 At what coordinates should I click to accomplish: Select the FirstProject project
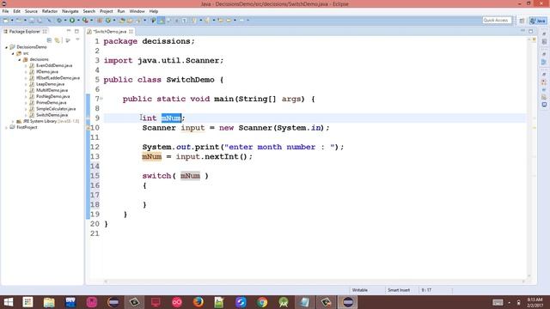(x=27, y=128)
